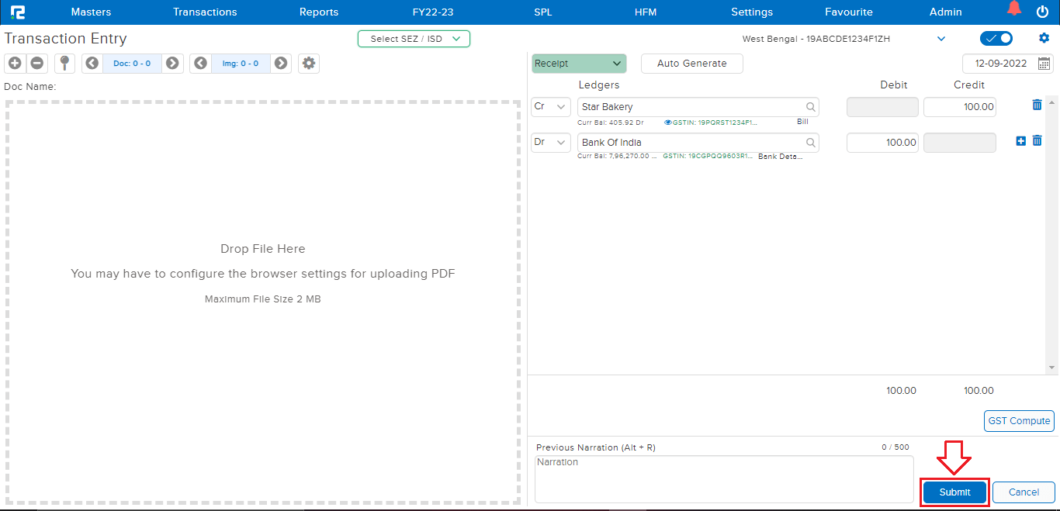Click the power logout icon
Image resolution: width=1060 pixels, height=511 pixels.
[x=1042, y=12]
